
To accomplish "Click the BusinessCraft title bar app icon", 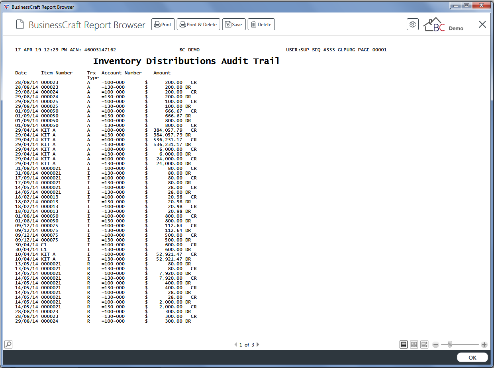I will pos(6,7).
